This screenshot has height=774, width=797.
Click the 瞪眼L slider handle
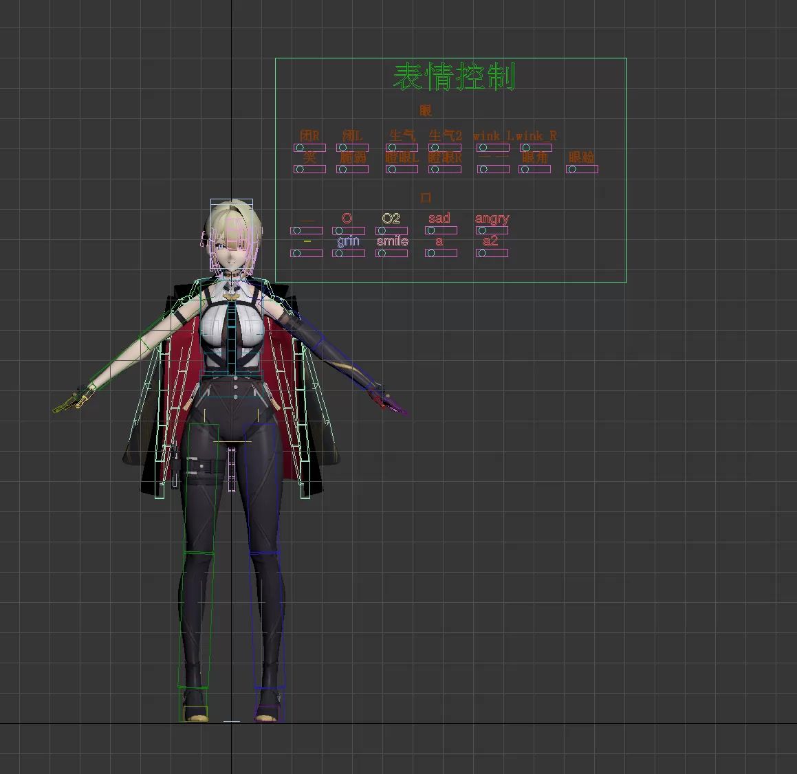point(391,169)
